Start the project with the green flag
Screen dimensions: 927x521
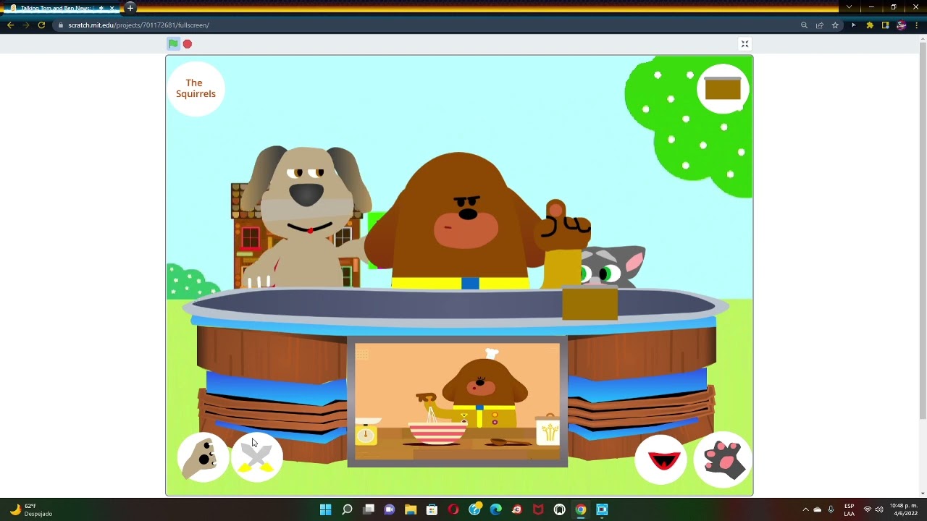coord(173,44)
